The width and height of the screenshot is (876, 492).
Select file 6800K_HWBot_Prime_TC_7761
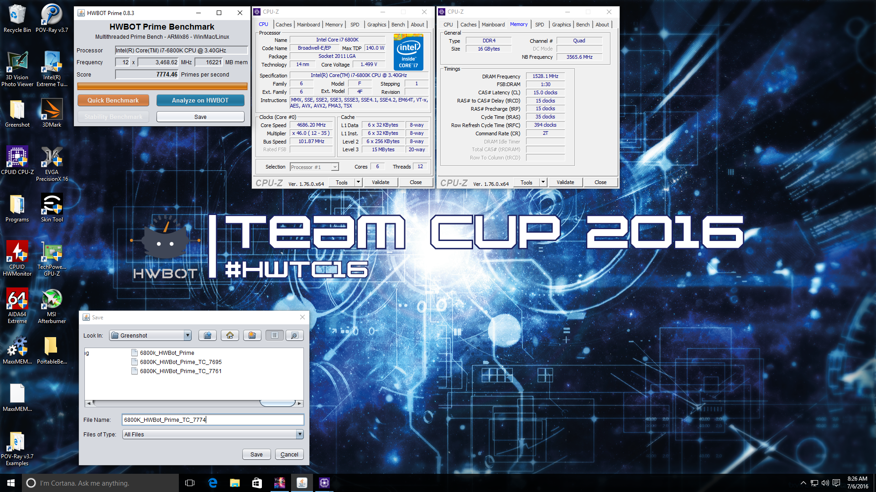coord(177,371)
